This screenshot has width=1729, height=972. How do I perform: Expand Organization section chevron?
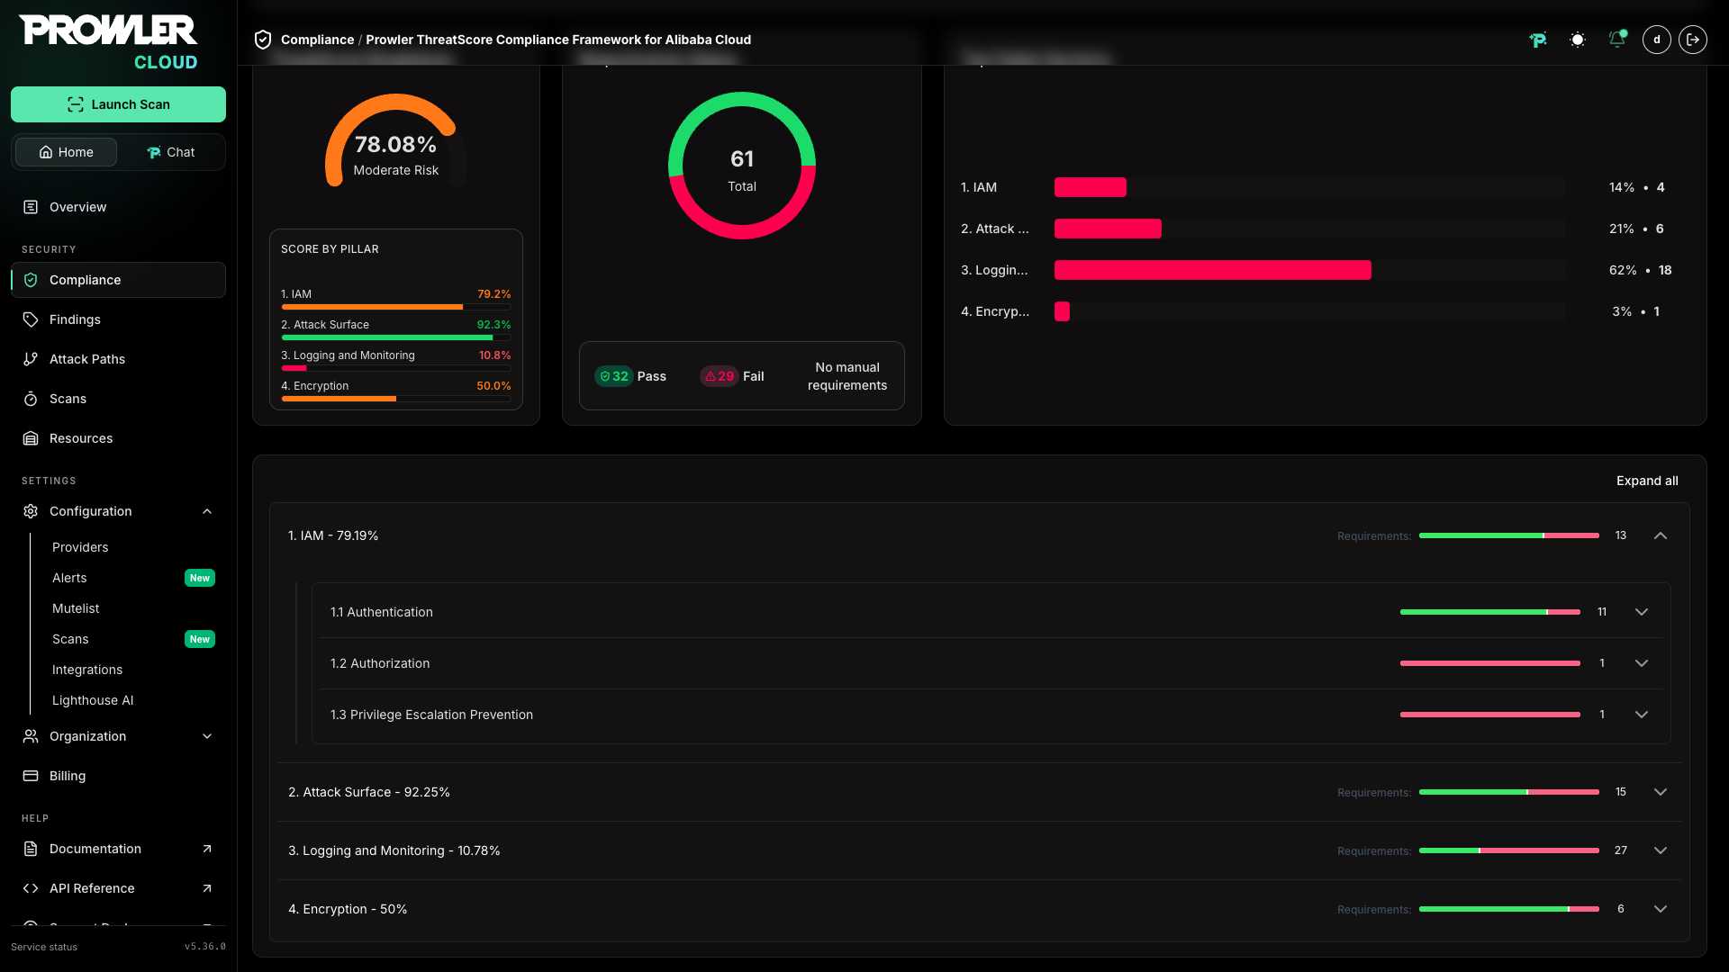tap(207, 736)
